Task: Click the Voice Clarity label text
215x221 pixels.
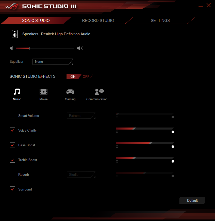Action: [x=27, y=130]
